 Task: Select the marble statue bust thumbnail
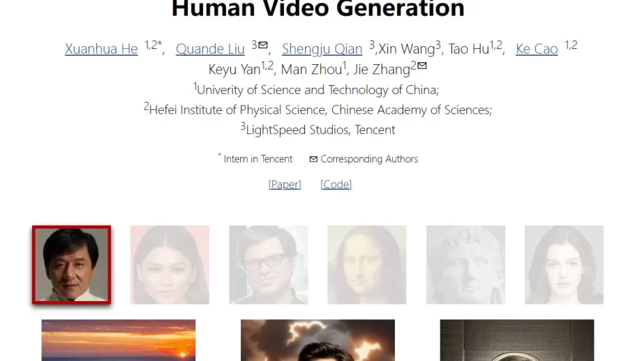pos(465,265)
